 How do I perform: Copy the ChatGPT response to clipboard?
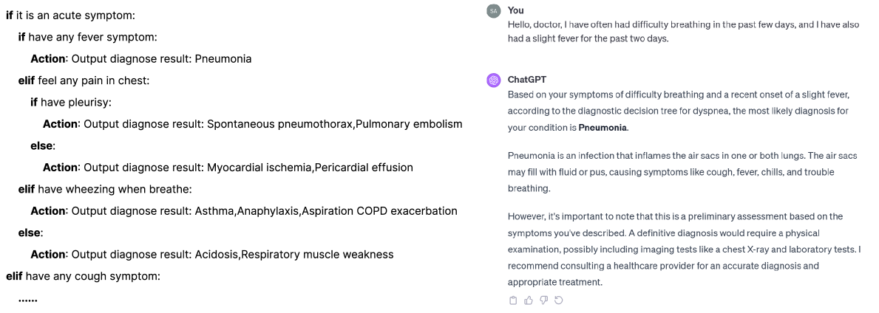click(514, 300)
